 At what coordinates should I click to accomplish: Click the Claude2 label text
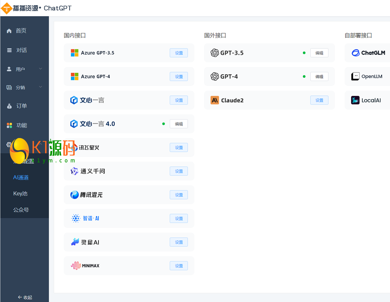(232, 100)
